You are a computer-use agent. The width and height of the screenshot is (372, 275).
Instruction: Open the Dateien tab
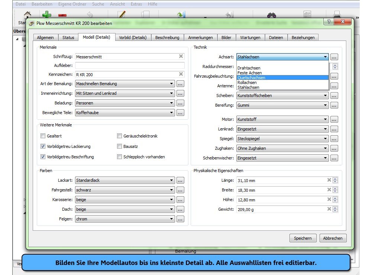tap(276, 38)
